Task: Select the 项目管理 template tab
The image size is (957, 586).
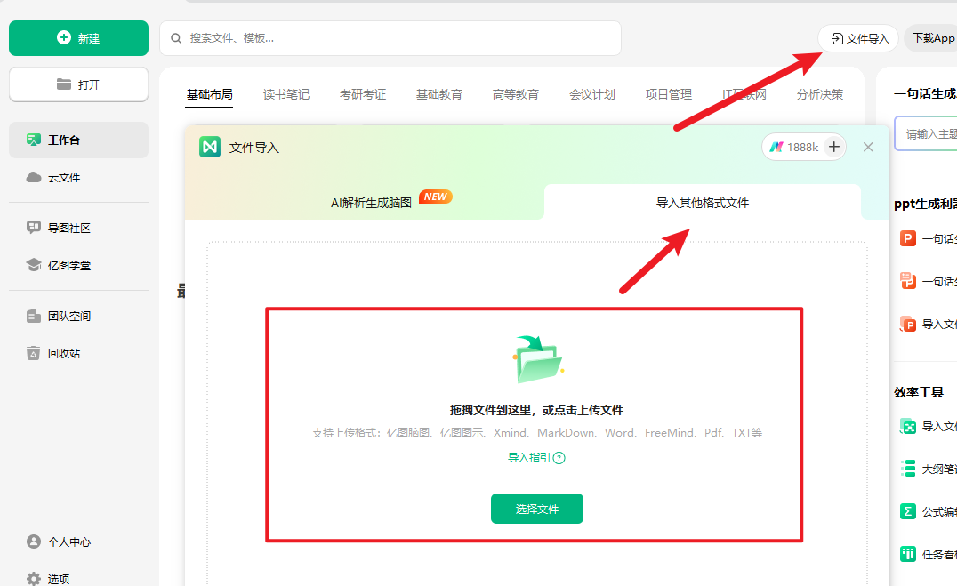Action: [x=669, y=94]
